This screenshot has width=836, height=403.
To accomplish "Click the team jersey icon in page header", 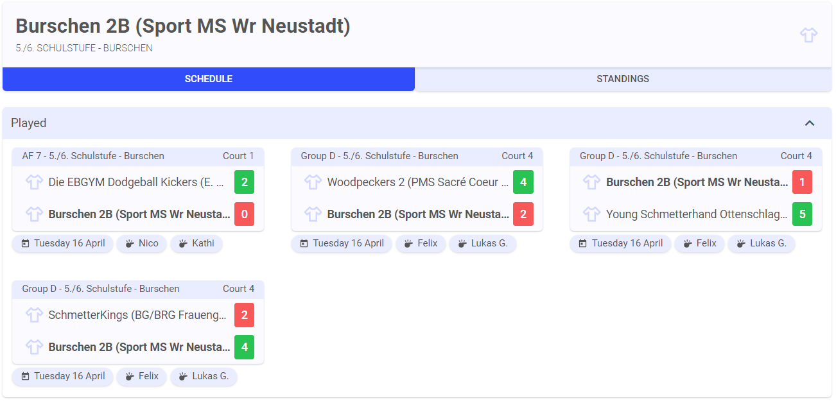I will pos(808,35).
